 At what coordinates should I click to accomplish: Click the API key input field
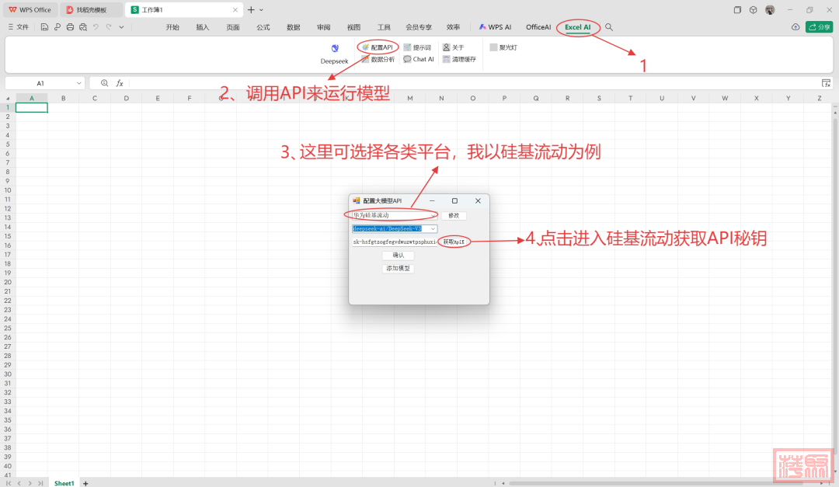pyautogui.click(x=393, y=242)
